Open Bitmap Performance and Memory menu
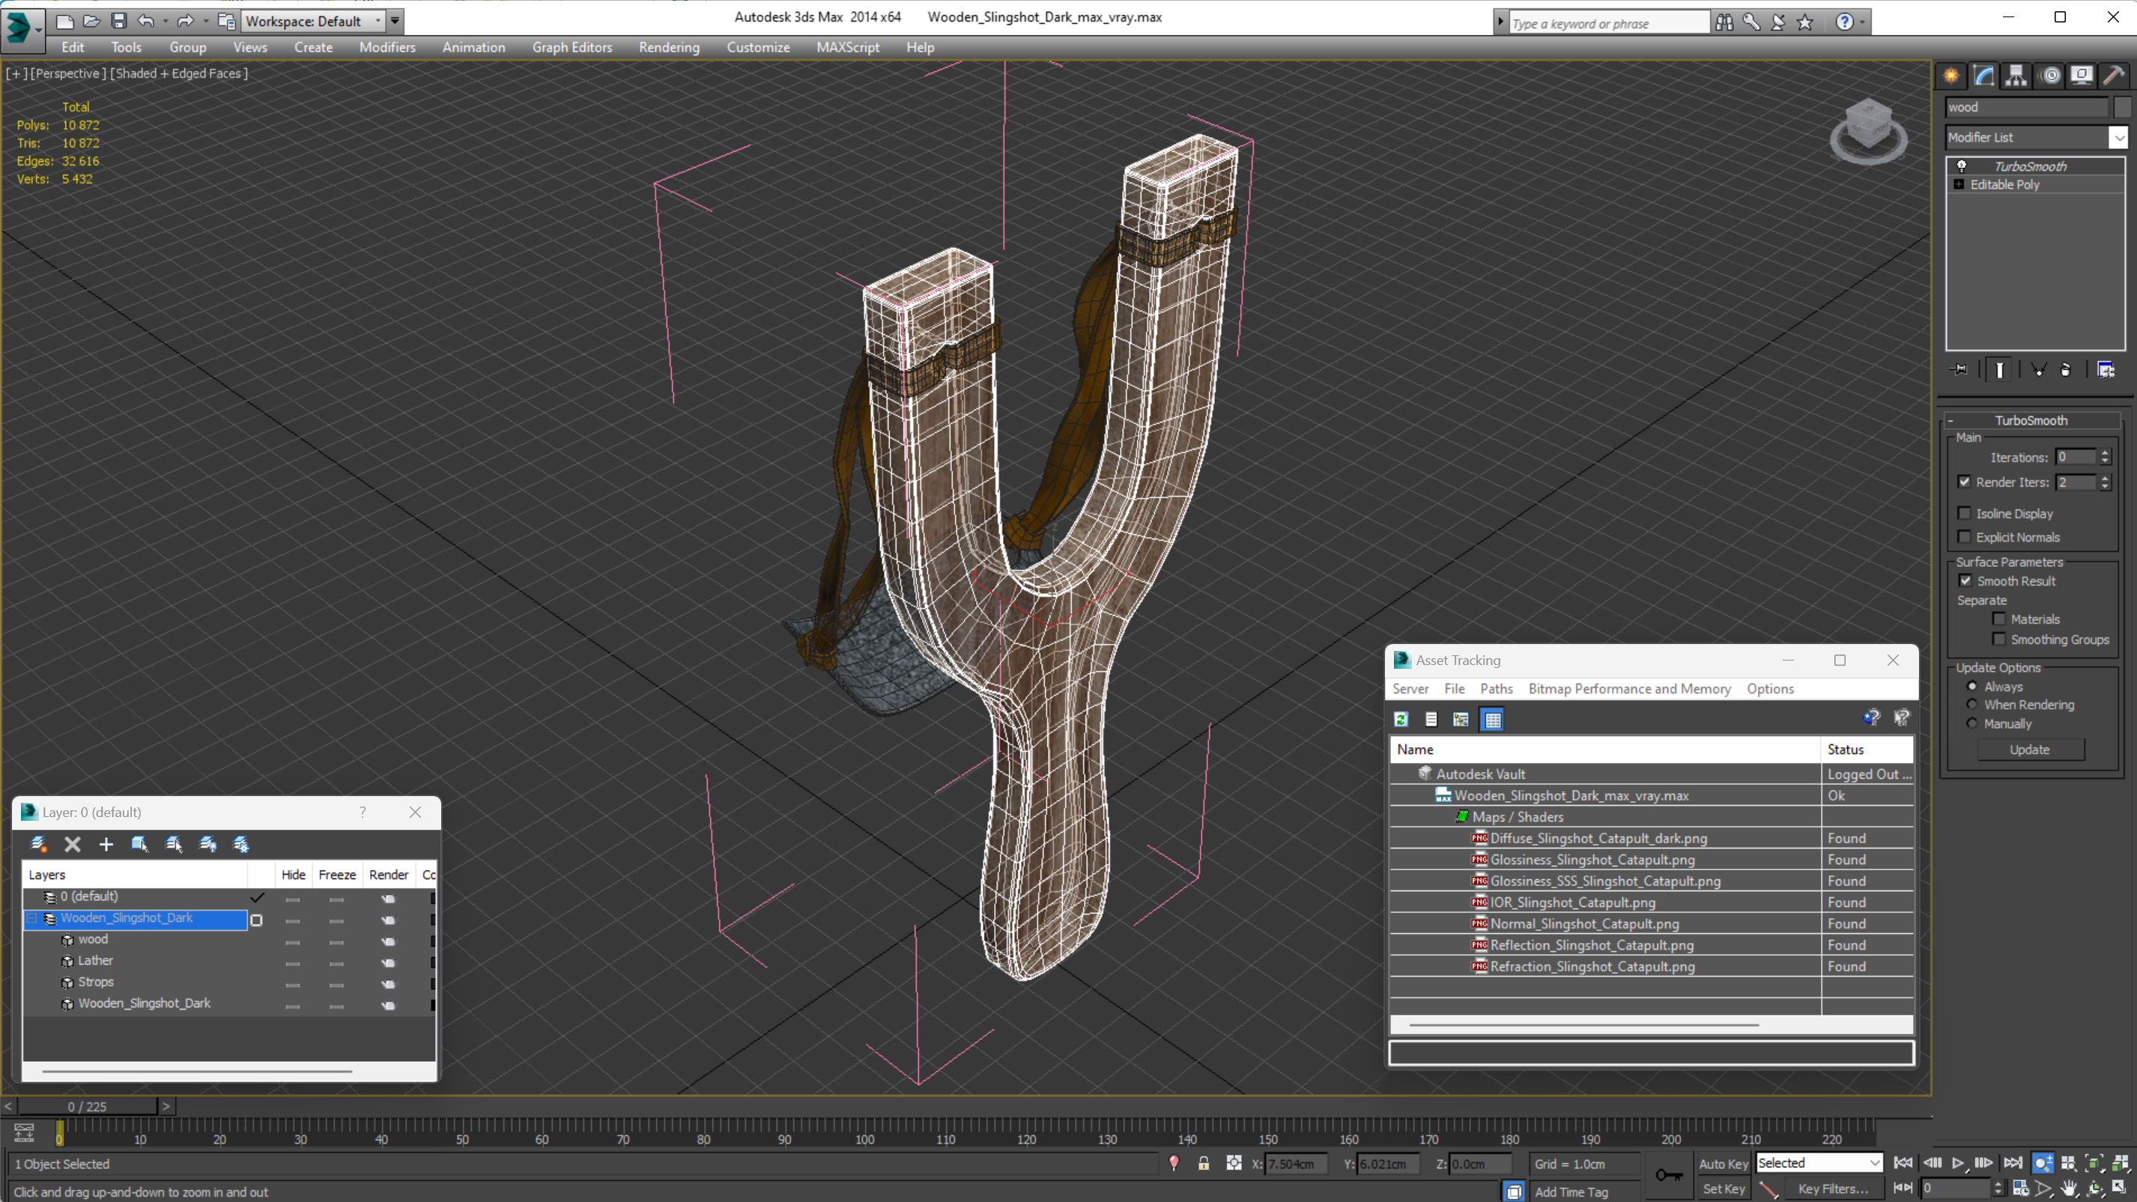 [1629, 688]
